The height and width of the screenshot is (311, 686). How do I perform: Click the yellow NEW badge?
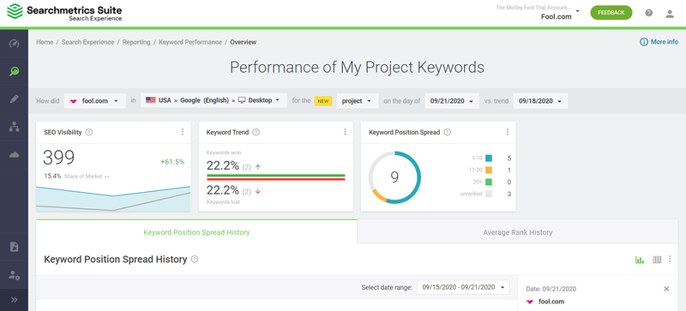click(x=323, y=101)
